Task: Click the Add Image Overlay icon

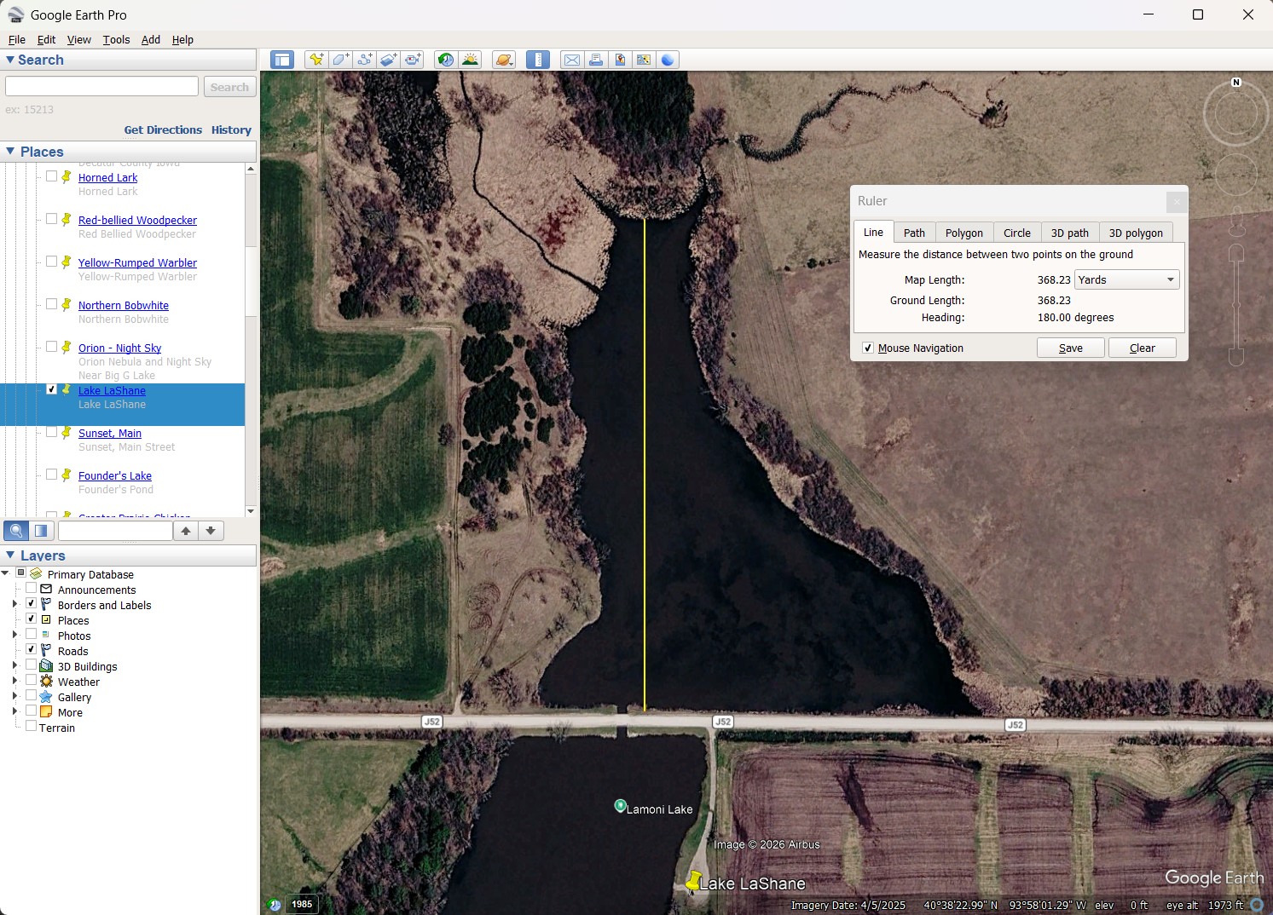Action: coord(388,60)
